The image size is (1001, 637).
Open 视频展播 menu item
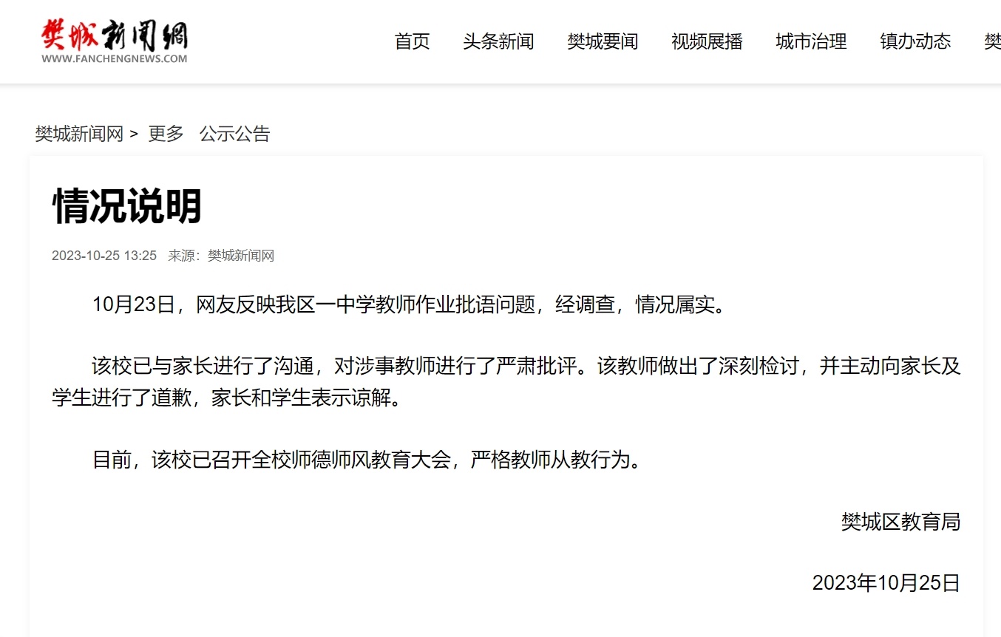point(707,41)
